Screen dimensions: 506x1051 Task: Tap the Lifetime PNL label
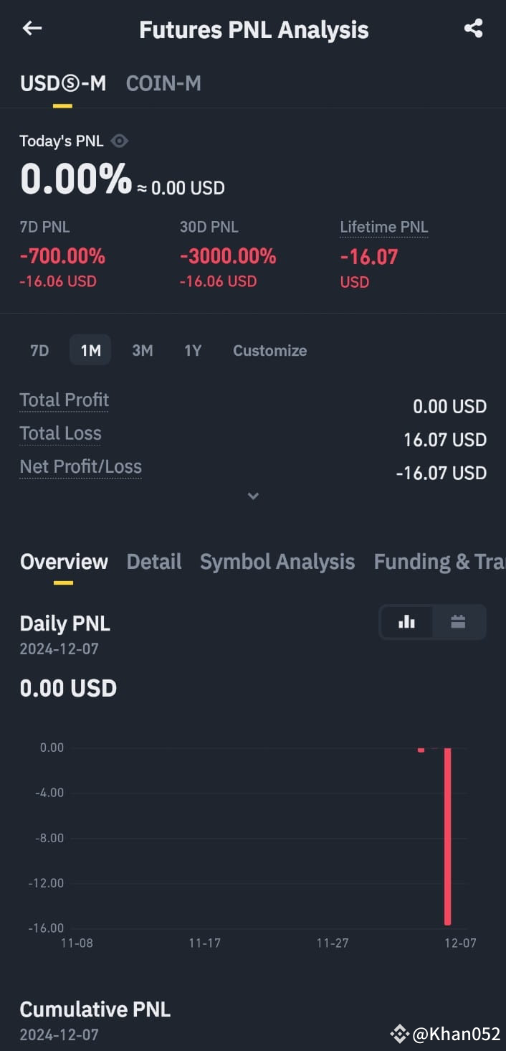(384, 227)
